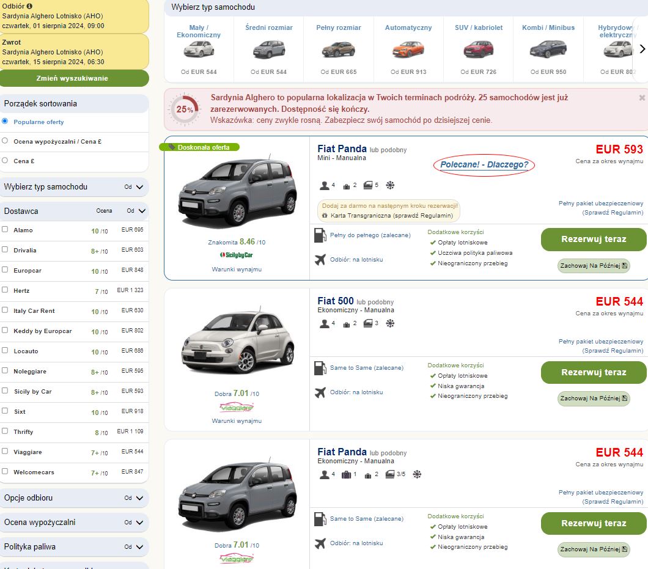The height and width of the screenshot is (569, 648).
Task: Click Viaggiare logo under Fiat 500 image
Action: pos(237,408)
